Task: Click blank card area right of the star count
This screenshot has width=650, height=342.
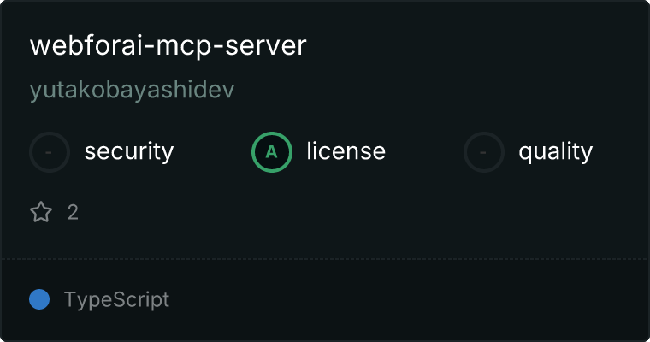Action: (x=361, y=212)
